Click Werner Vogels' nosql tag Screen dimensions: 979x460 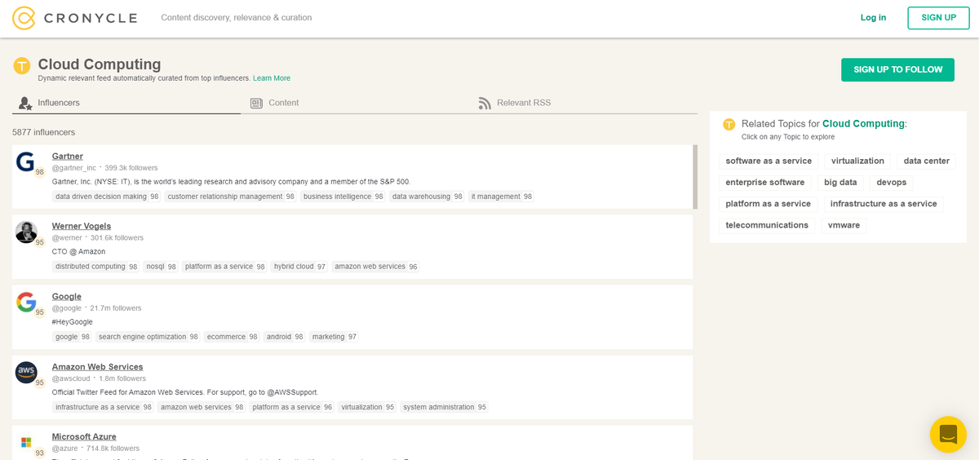tap(161, 267)
